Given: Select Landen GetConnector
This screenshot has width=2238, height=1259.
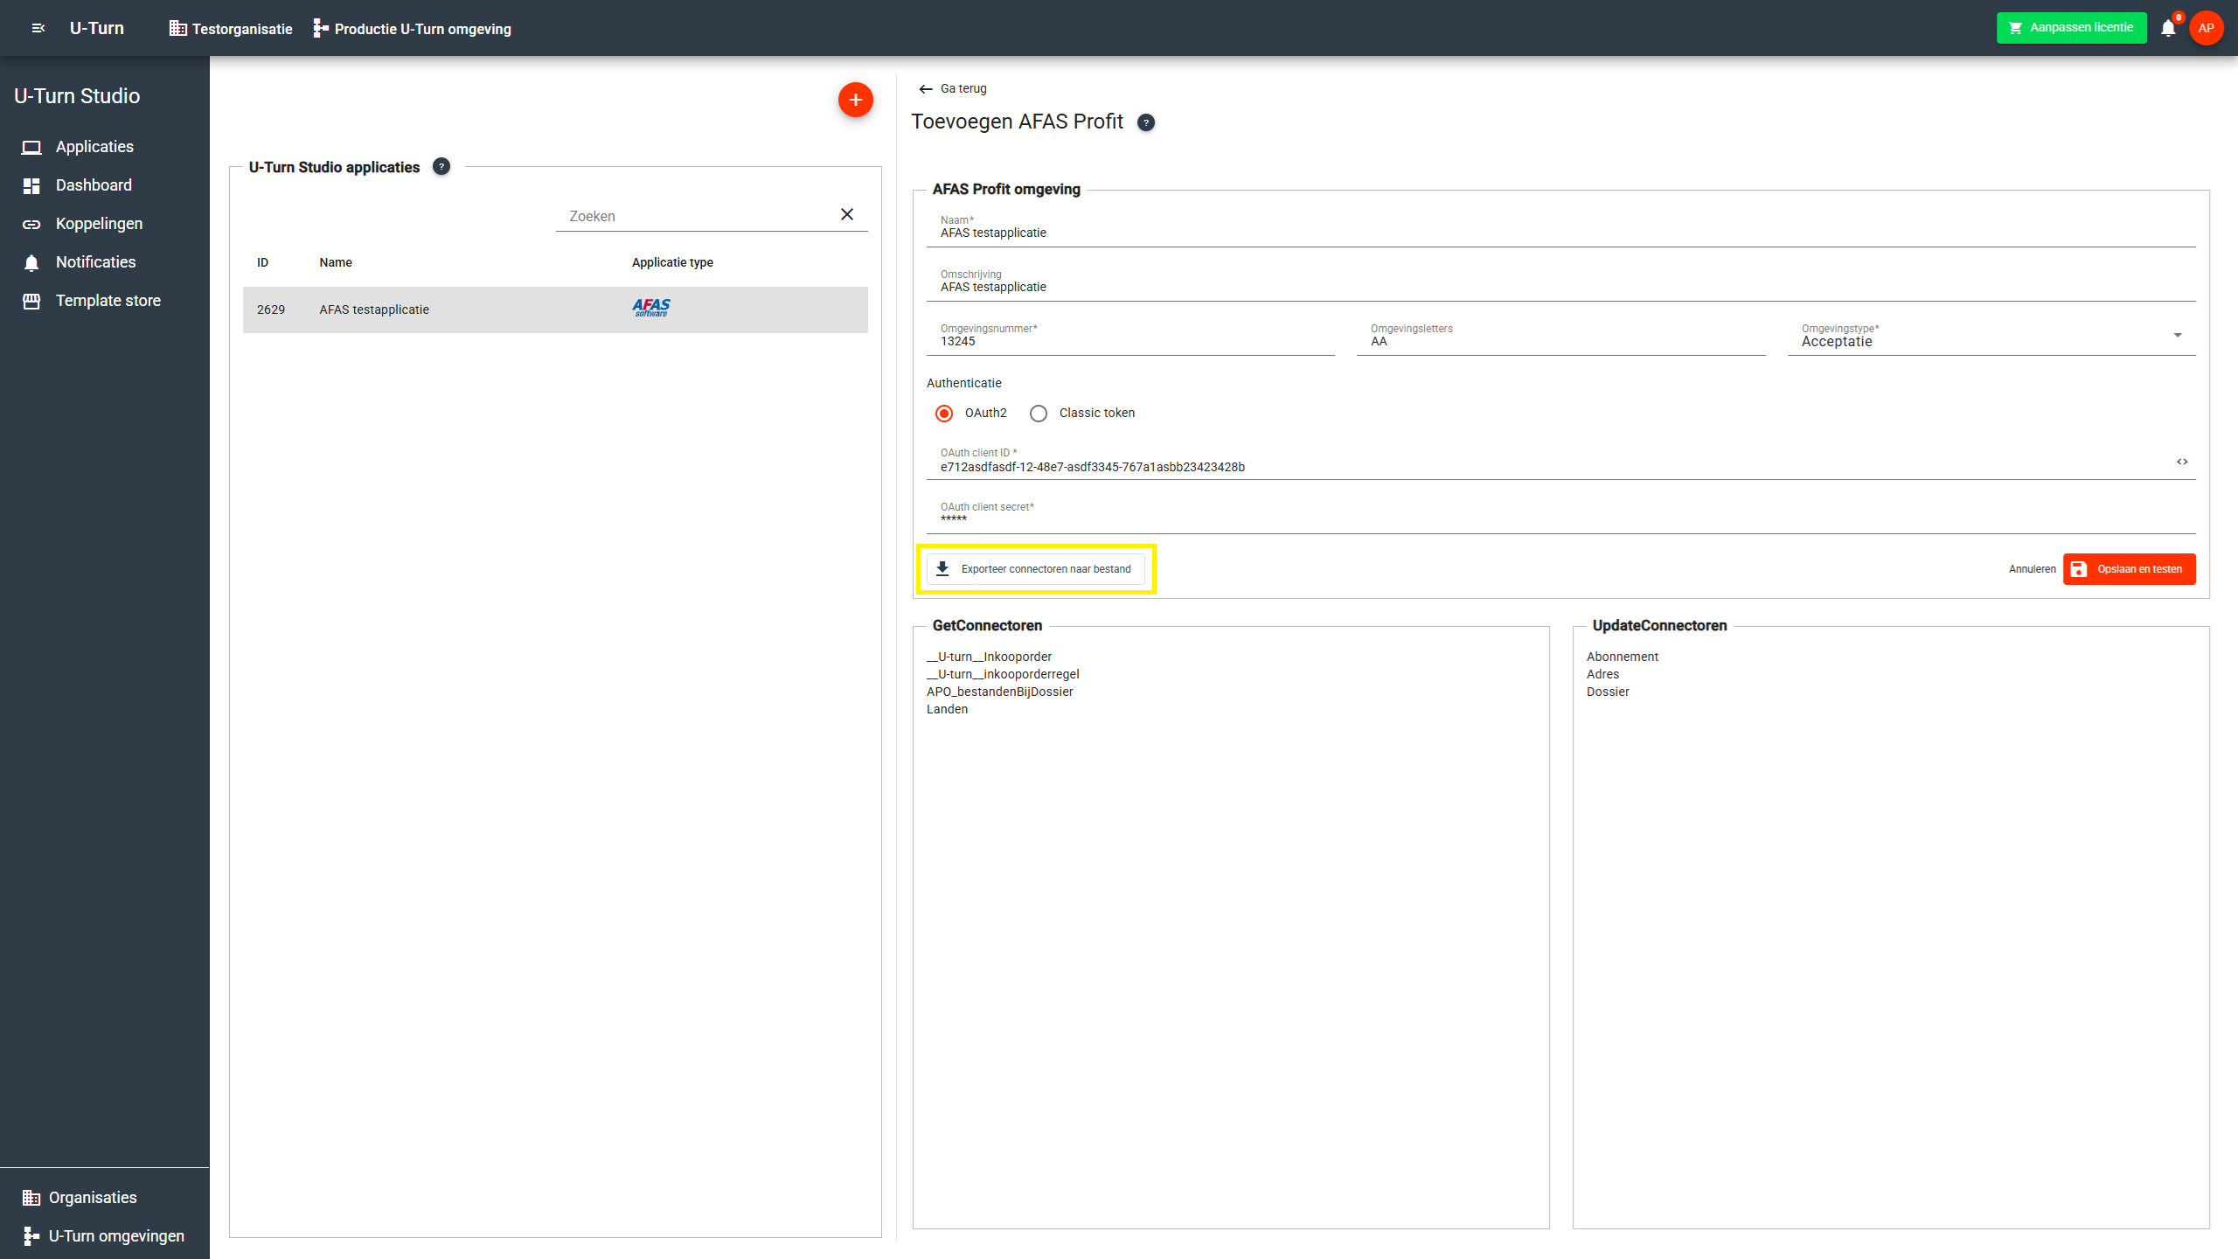Looking at the screenshot, I should pyautogui.click(x=947, y=709).
